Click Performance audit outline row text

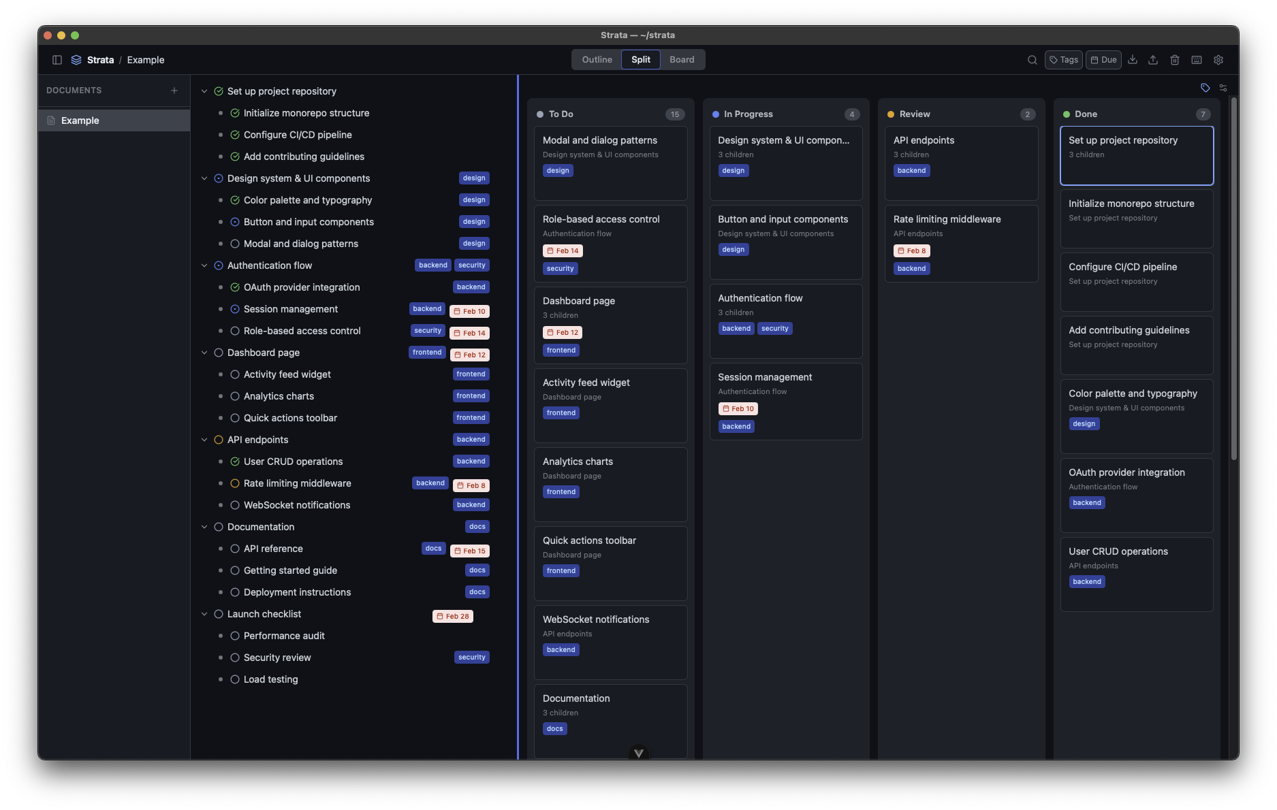point(284,636)
